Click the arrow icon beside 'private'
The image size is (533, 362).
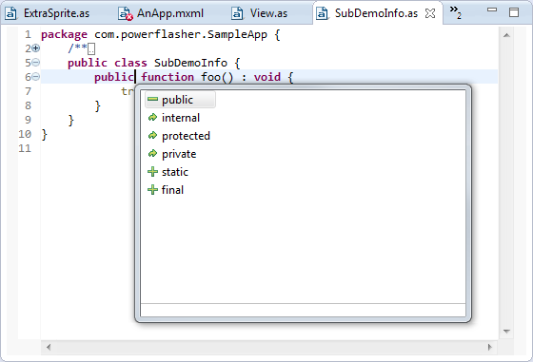click(152, 154)
